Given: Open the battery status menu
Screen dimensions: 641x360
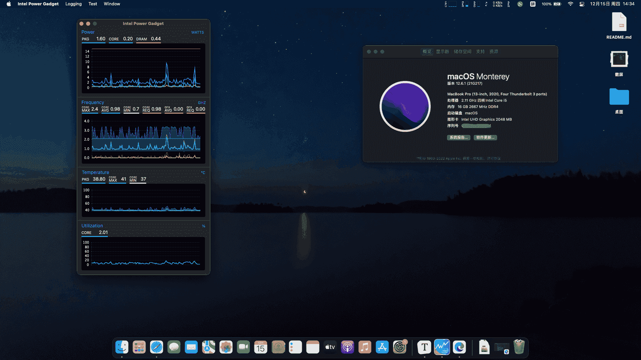Looking at the screenshot, I should coord(557,4).
